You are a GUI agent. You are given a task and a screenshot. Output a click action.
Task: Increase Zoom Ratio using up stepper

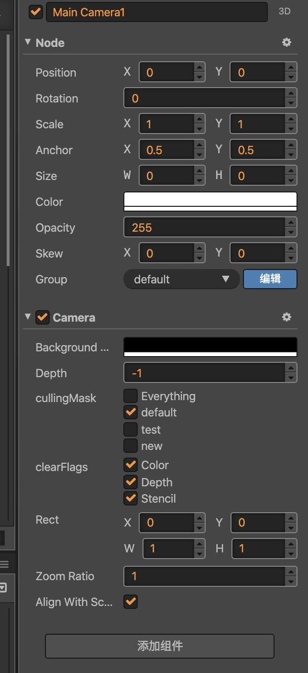point(291,571)
